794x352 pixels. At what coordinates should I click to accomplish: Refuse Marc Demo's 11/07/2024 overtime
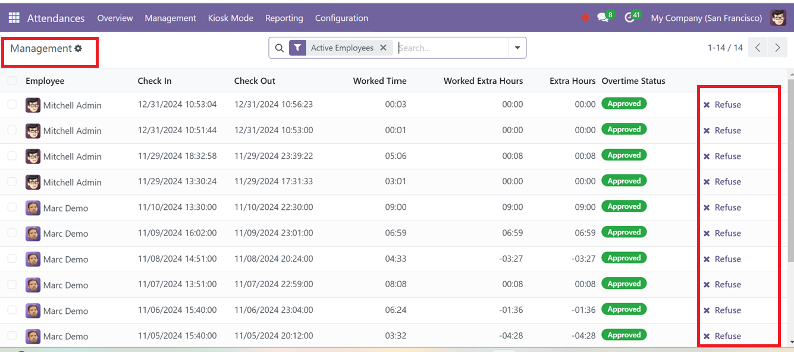(722, 285)
